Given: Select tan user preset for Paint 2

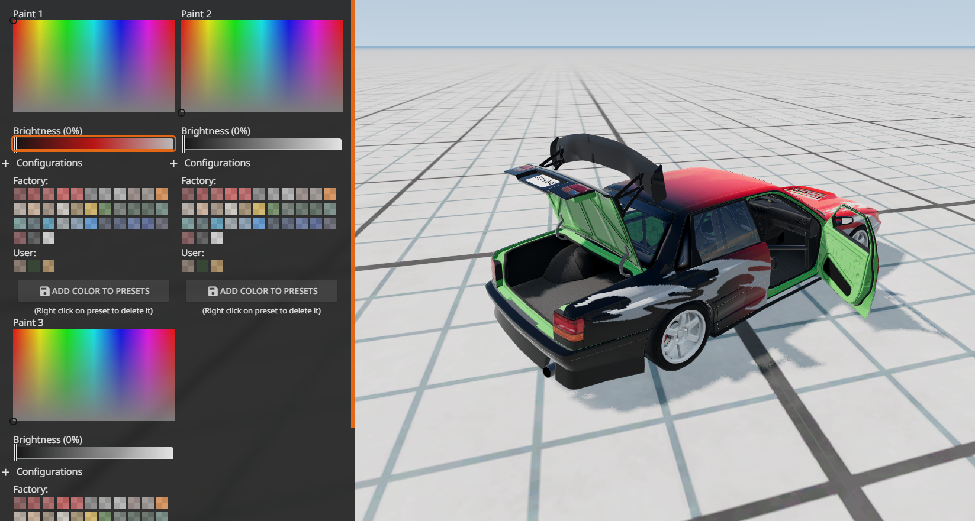Looking at the screenshot, I should 217,266.
